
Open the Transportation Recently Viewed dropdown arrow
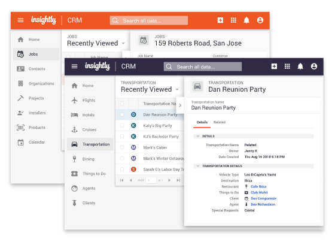click(x=177, y=89)
